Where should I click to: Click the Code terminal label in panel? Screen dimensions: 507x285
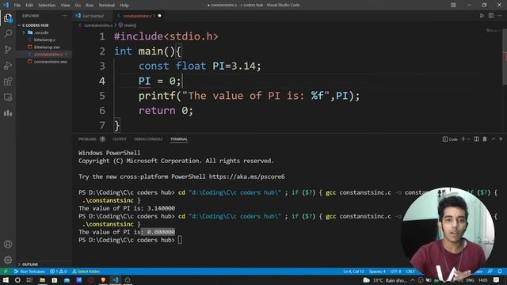click(x=450, y=139)
